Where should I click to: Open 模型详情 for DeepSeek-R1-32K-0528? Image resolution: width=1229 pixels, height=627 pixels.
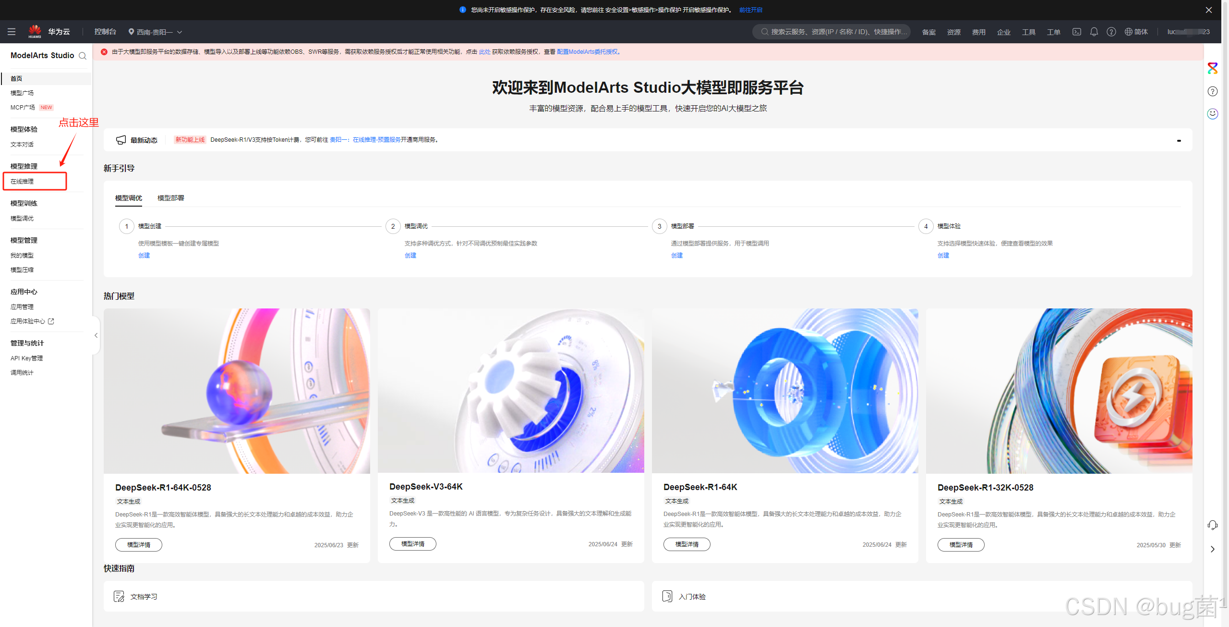(x=961, y=544)
